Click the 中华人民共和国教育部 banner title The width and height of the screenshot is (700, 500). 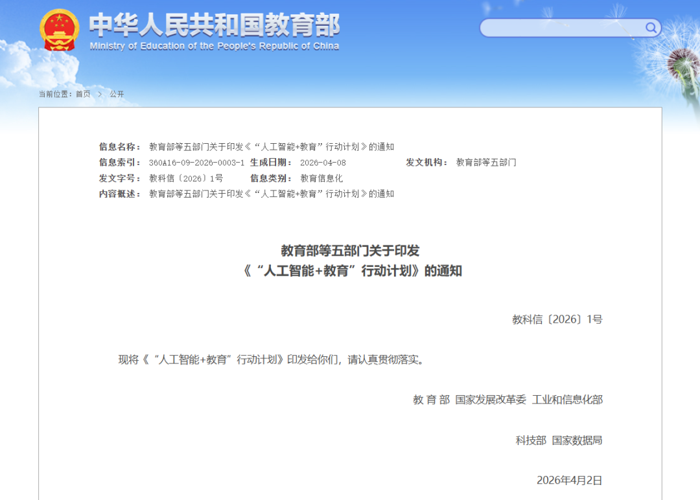pos(214,25)
